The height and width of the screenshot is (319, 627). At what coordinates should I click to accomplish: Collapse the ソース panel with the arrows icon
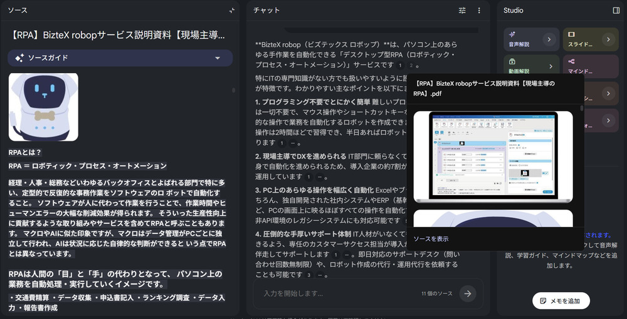[x=232, y=11]
